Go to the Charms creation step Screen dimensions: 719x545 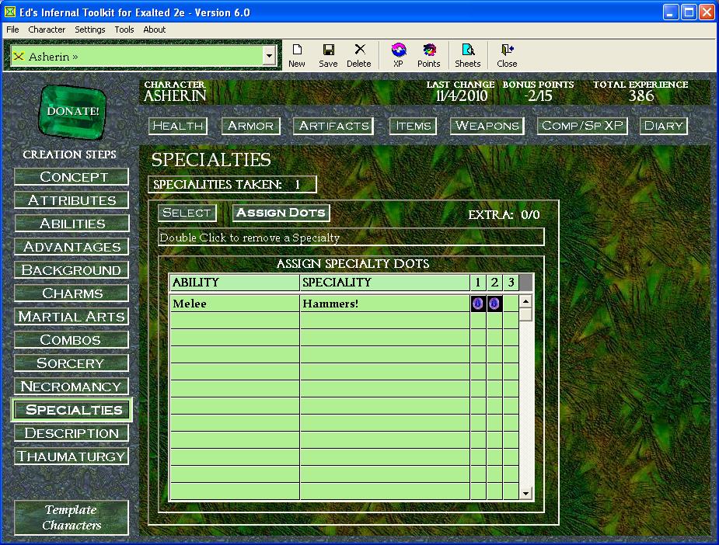click(72, 293)
